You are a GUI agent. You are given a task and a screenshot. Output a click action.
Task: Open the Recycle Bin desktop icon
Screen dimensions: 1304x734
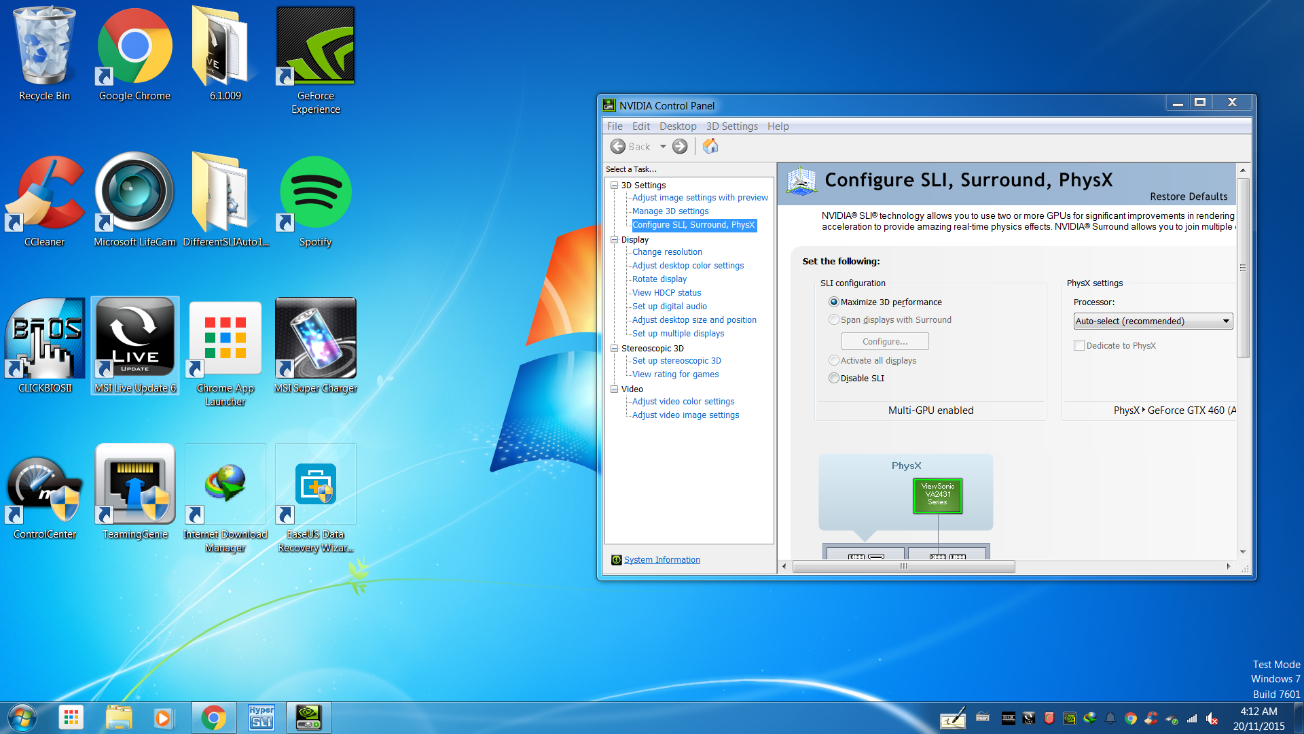pyautogui.click(x=45, y=54)
